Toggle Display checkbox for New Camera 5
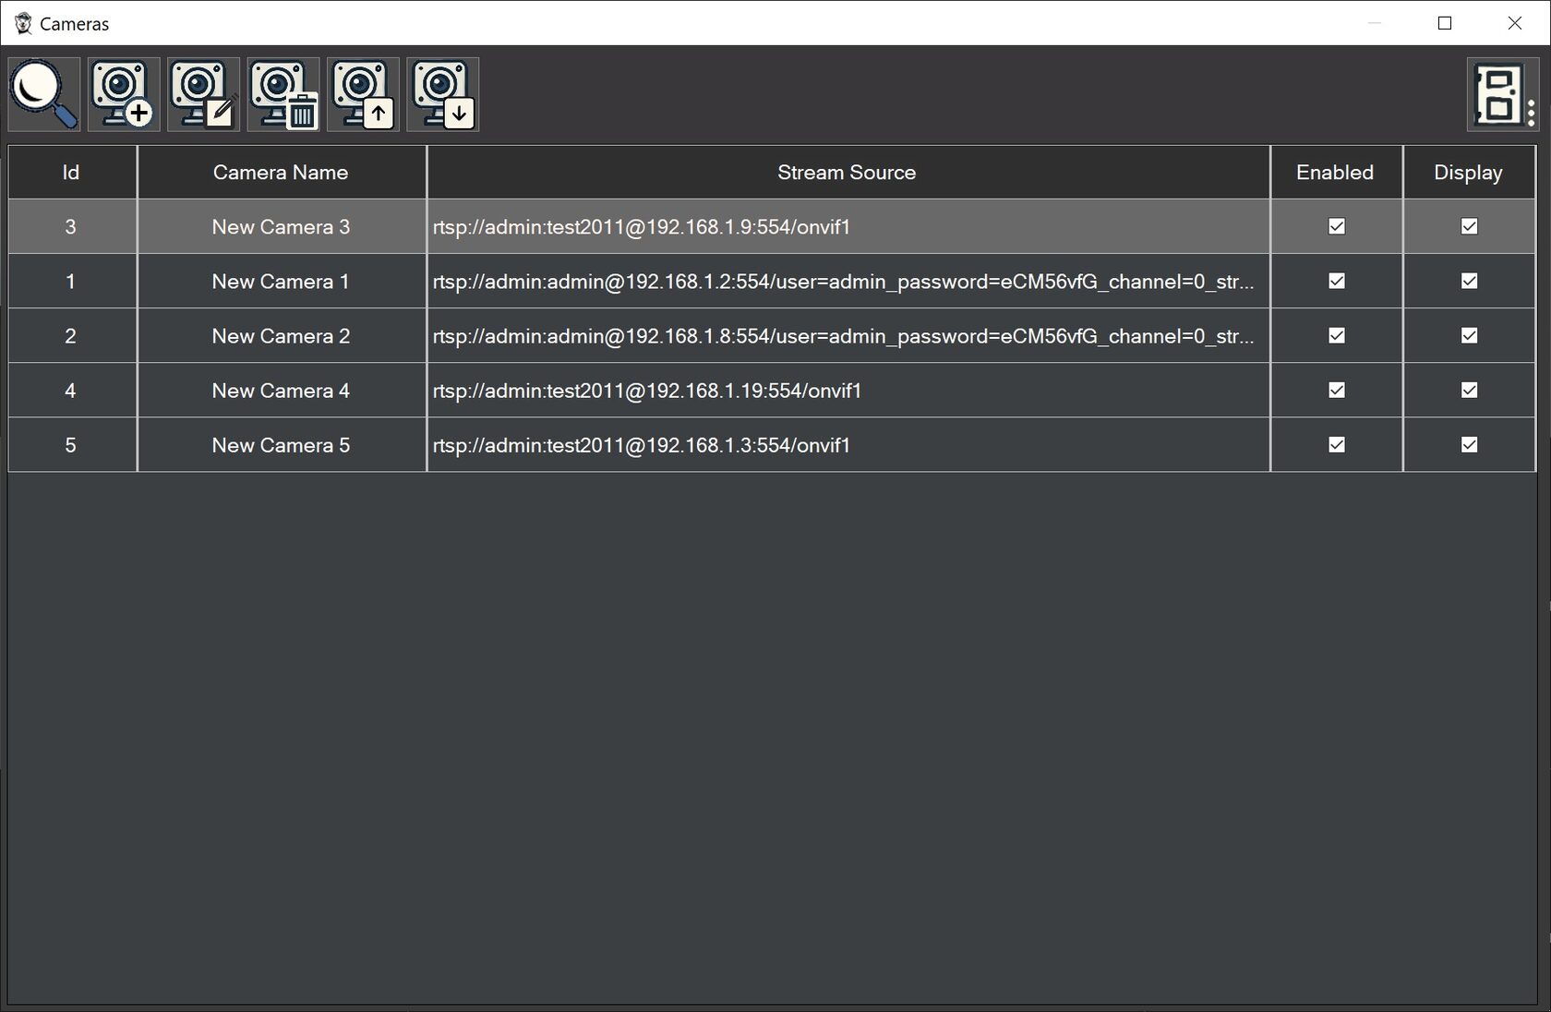The width and height of the screenshot is (1551, 1012). point(1469,444)
